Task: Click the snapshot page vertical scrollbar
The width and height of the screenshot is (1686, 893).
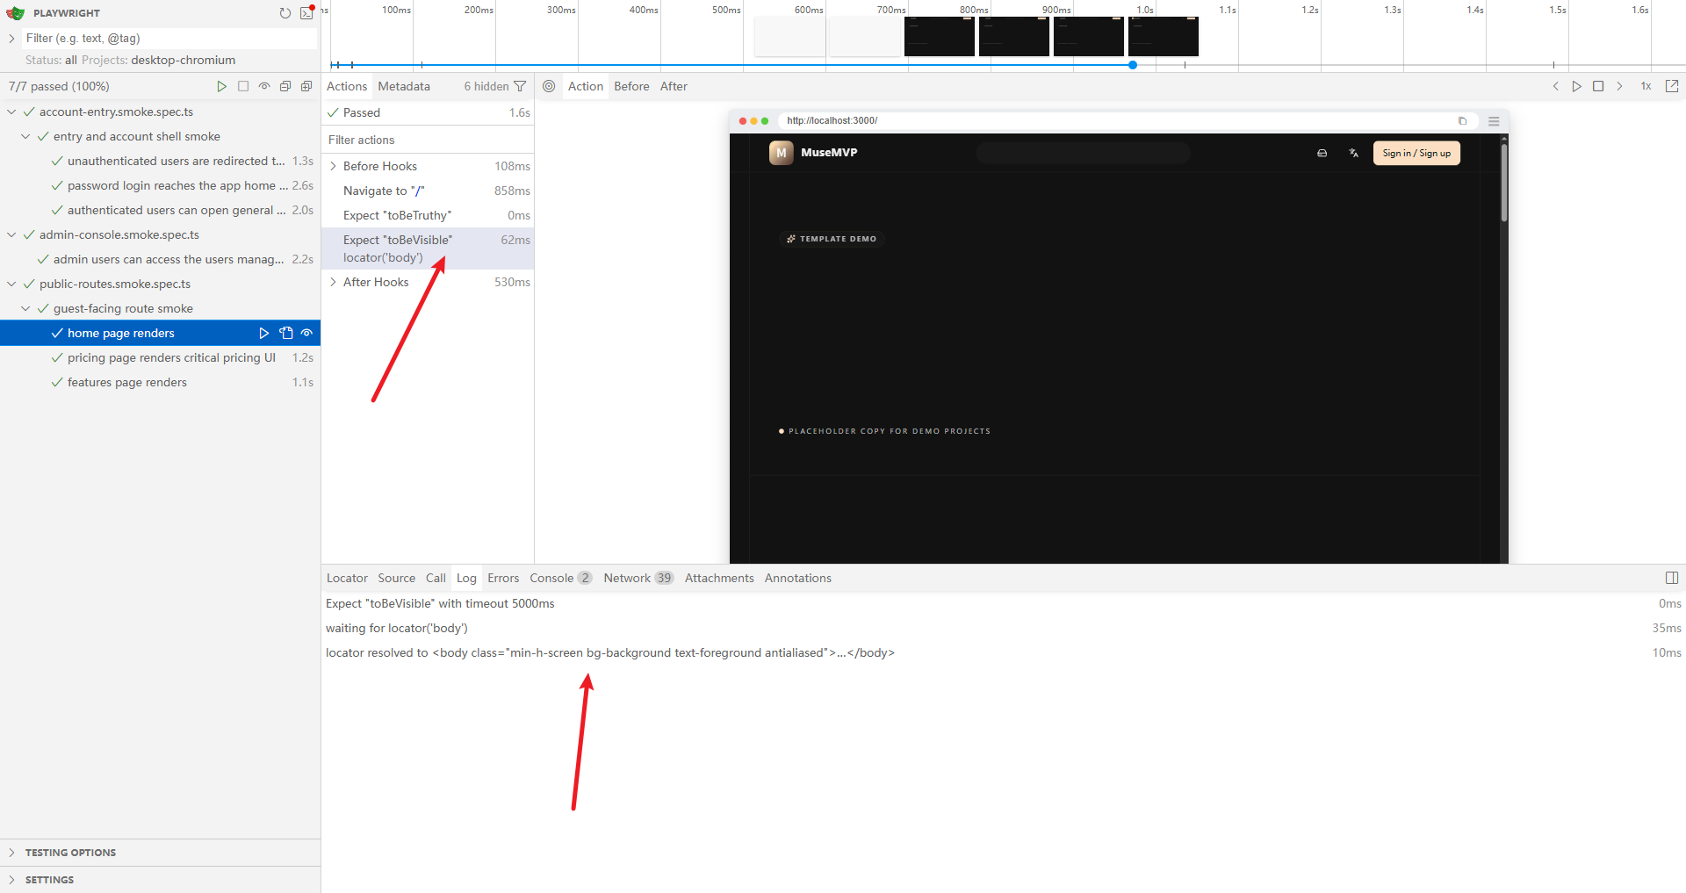Action: tap(1504, 182)
